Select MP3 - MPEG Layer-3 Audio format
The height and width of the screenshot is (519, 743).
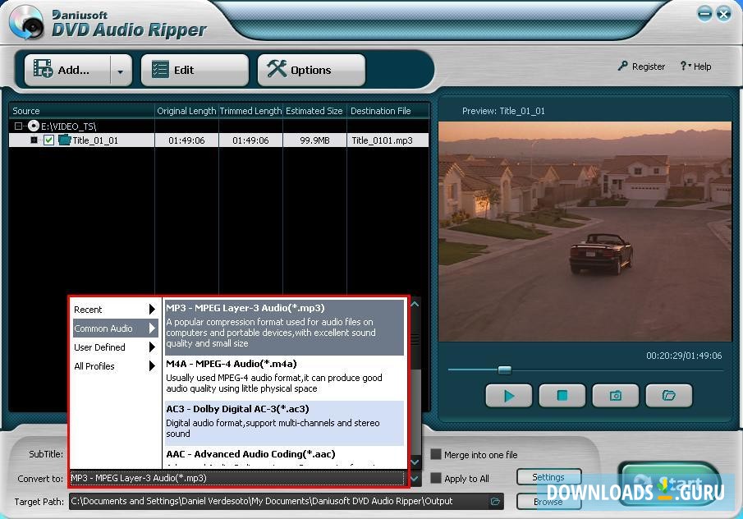(x=284, y=327)
